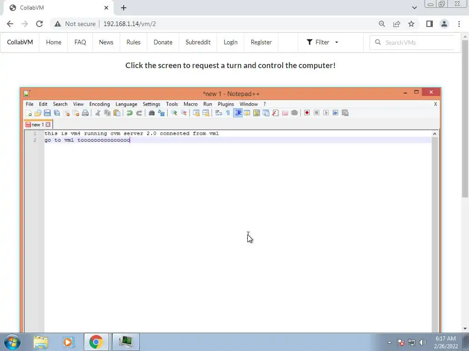Run macro multiple times icon

[x=336, y=113]
